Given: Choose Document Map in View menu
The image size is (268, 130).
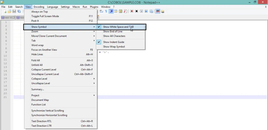Looking at the screenshot, I should point(61,100).
